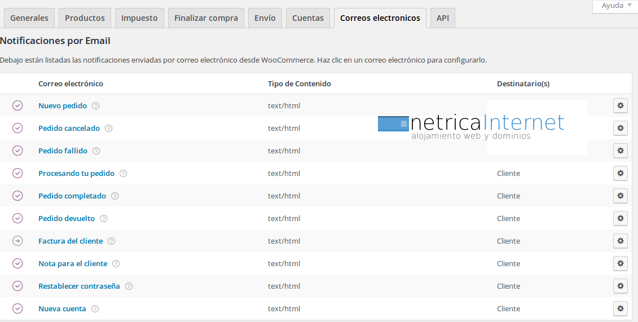Open the API tab
Image resolution: width=638 pixels, height=322 pixels.
(443, 18)
